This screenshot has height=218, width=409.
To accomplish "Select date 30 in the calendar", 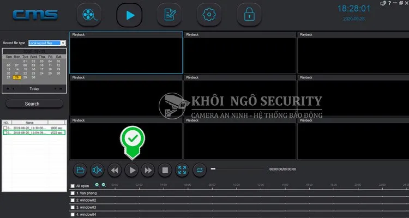I will [33, 77].
